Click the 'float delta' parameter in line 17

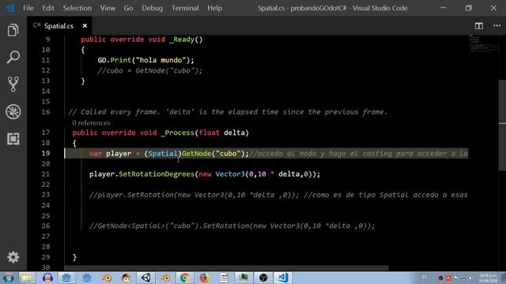[222, 133]
